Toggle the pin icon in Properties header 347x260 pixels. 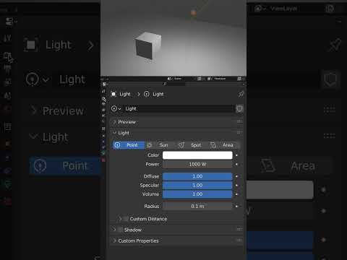click(241, 94)
